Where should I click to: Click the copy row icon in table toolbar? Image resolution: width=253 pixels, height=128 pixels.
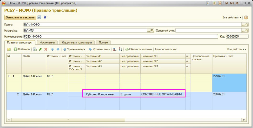35,49
